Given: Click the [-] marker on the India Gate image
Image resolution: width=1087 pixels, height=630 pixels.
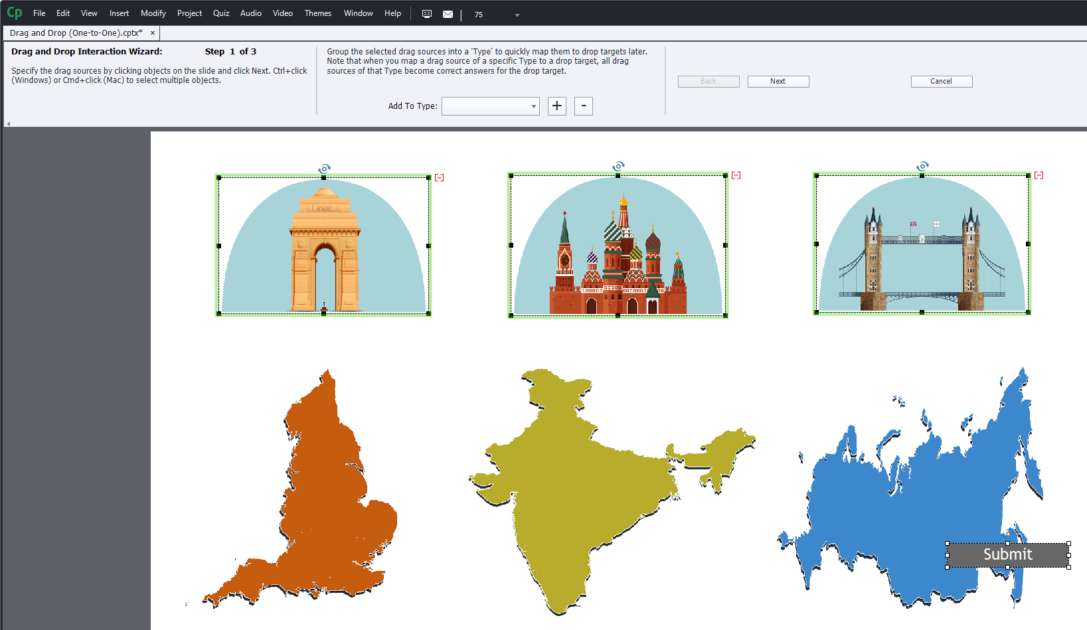Looking at the screenshot, I should pyautogui.click(x=439, y=177).
